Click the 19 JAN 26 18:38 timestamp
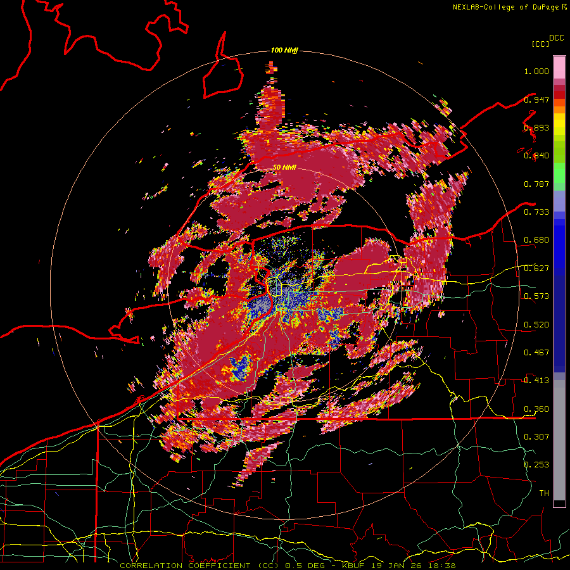 [x=414, y=566]
